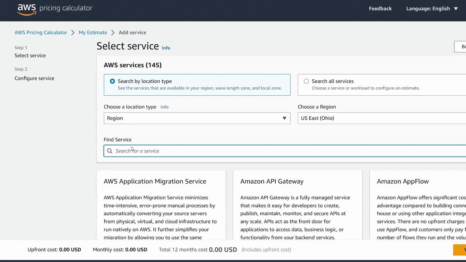This screenshot has height=262, width=466.
Task: Click Info link beside Choose a location type
Action: pyautogui.click(x=165, y=107)
